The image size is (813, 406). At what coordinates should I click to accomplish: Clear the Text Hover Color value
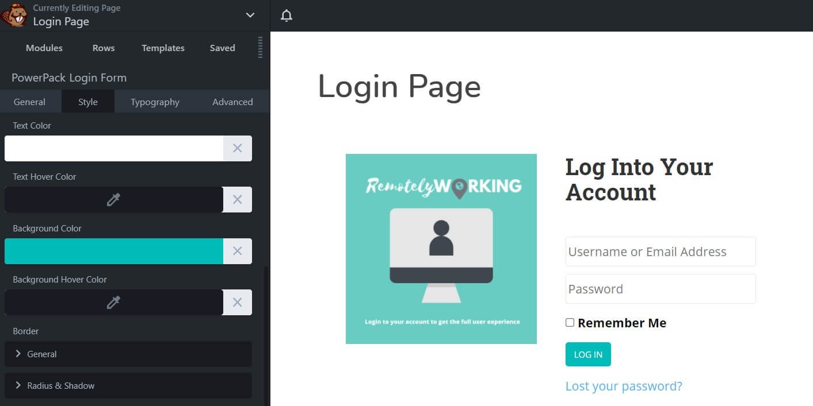pyautogui.click(x=237, y=199)
